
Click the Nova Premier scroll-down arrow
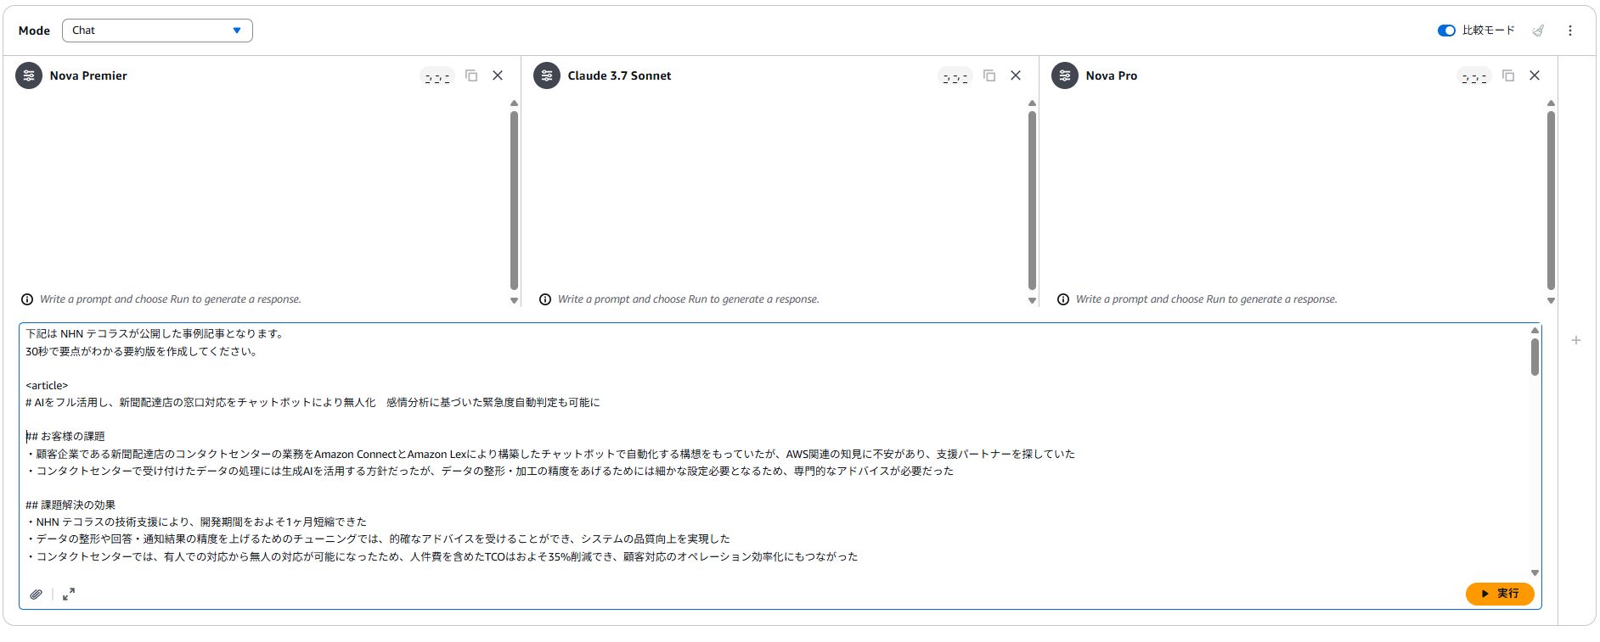[514, 300]
